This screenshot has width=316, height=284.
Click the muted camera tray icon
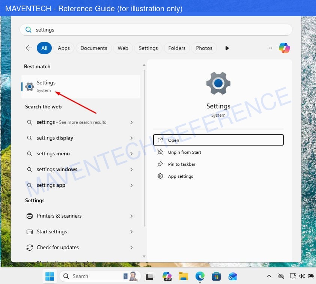click(x=281, y=276)
